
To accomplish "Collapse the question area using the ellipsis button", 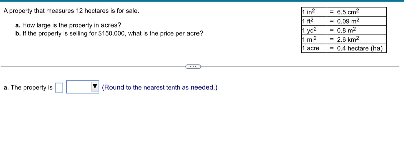I will [x=193, y=67].
